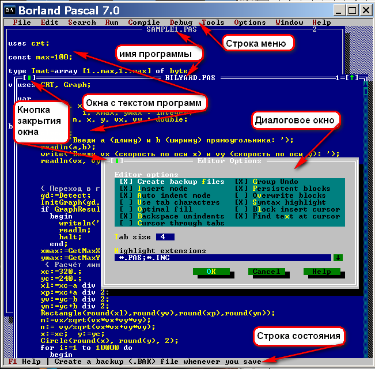
Task: Click the Tab size input field
Action: coord(165,237)
